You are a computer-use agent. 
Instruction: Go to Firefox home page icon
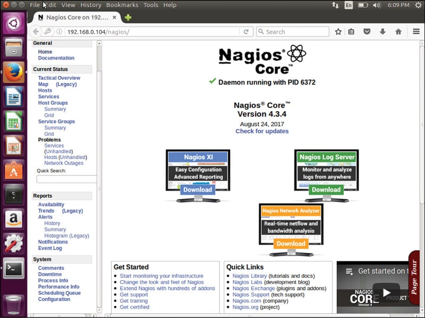point(398,32)
